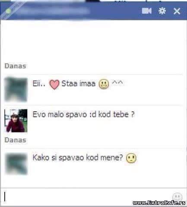Viewport: 187px width, 207px height.
Task: Open the www.ExtraCafe.rs watermark link
Action: [159, 203]
